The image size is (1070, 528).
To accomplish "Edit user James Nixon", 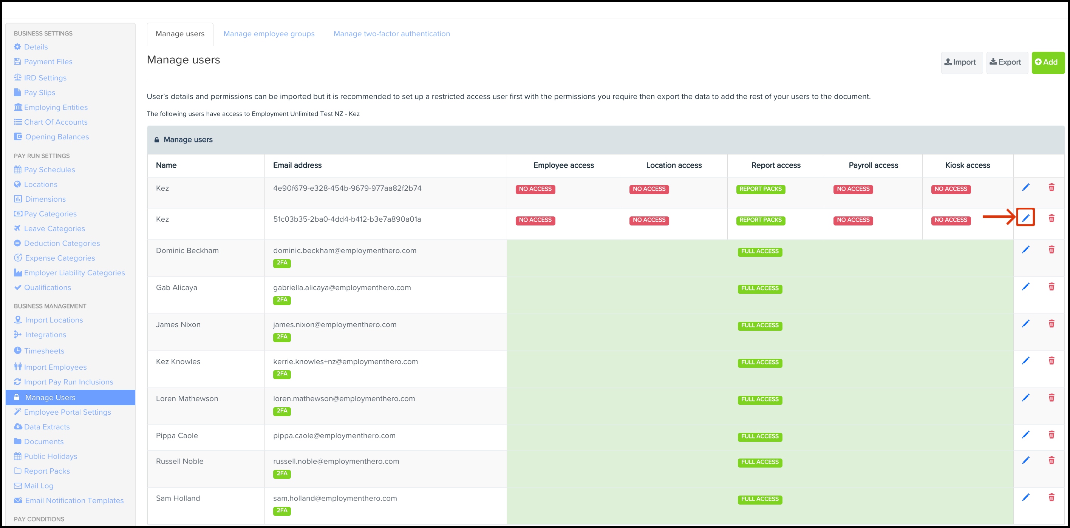I will click(1025, 323).
